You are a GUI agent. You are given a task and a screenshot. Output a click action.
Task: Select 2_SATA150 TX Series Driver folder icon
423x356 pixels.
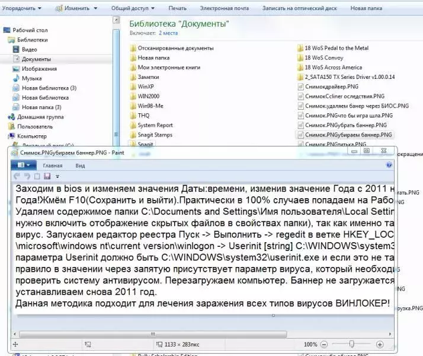click(300, 77)
